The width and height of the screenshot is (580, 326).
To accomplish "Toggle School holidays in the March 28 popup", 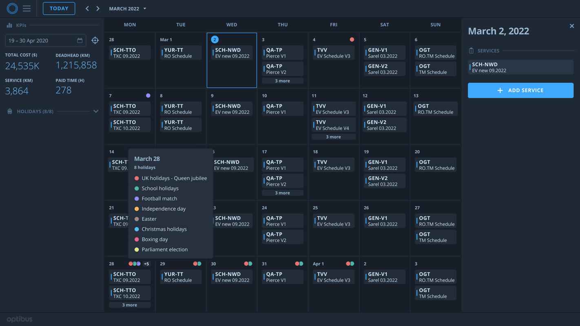I will coord(160,188).
